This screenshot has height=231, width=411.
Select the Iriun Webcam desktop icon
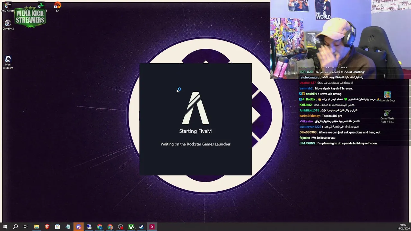(8, 63)
